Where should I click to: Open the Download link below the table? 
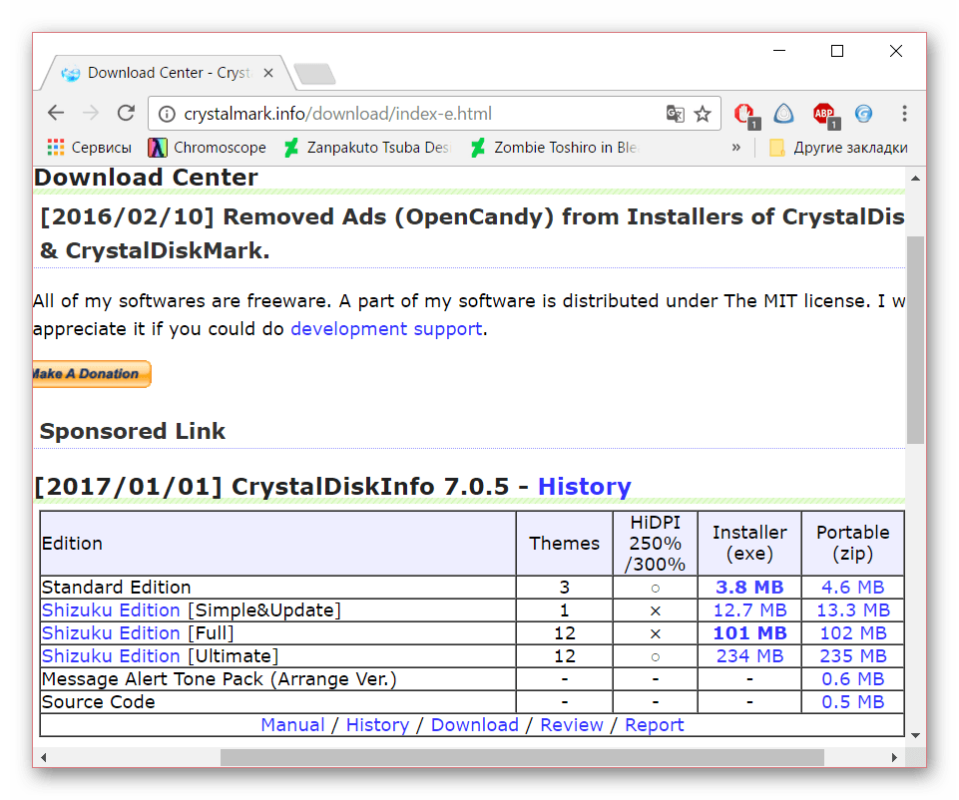coord(475,725)
